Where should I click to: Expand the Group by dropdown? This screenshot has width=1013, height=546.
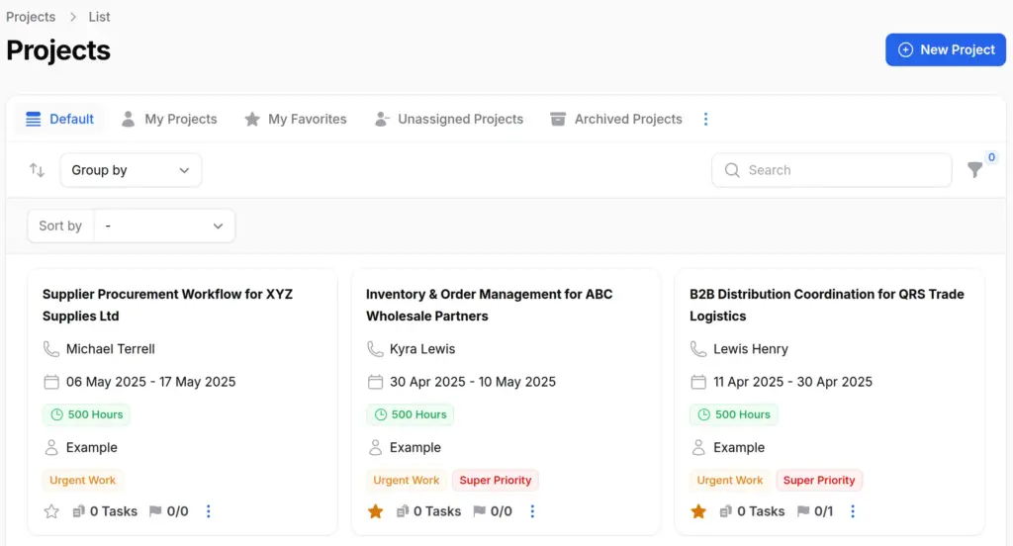tap(131, 170)
